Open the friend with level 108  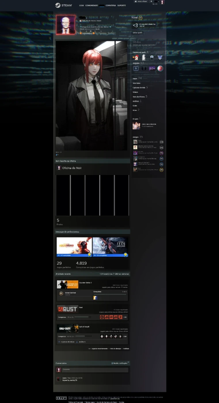[x=148, y=142]
